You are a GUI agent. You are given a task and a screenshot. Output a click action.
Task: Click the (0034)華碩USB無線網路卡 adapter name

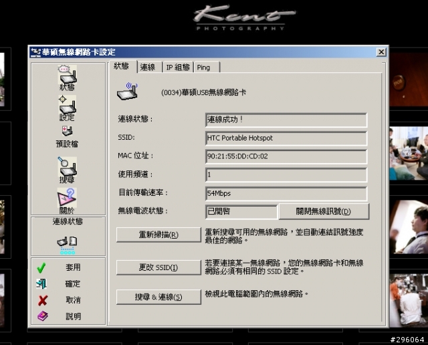(x=203, y=92)
